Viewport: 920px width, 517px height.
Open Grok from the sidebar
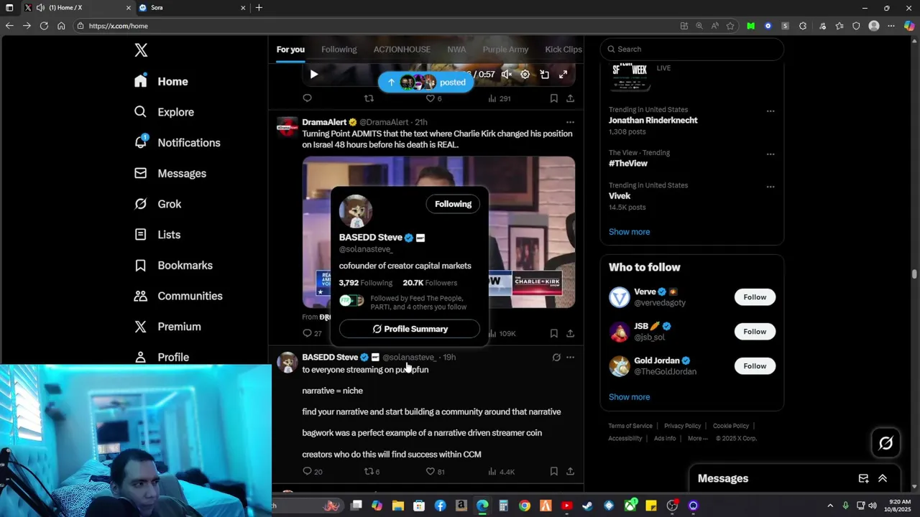point(158,204)
